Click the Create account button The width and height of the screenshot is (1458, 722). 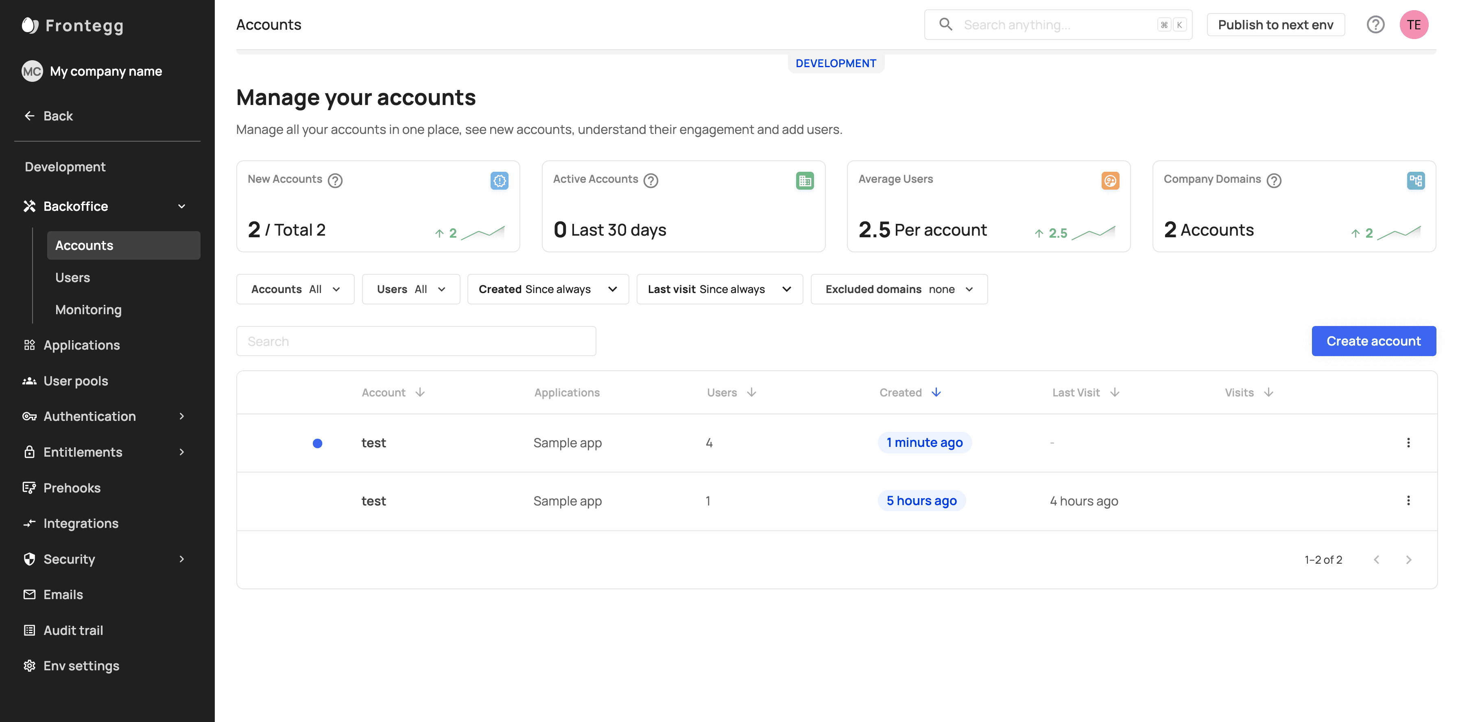pos(1374,341)
